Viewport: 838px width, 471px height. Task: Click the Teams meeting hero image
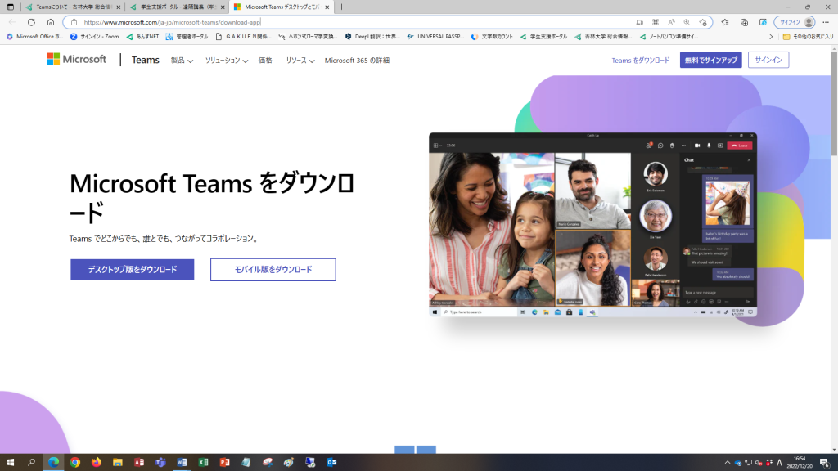[x=592, y=225]
